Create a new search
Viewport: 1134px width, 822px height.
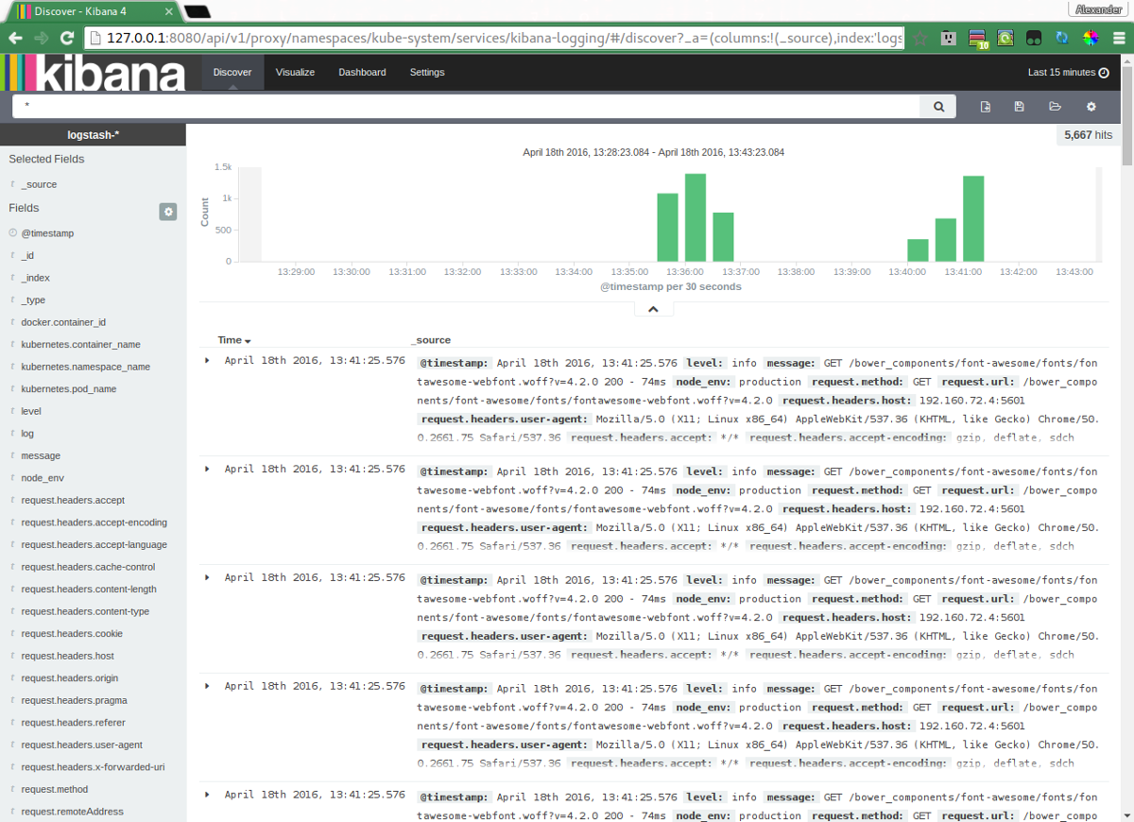click(985, 106)
